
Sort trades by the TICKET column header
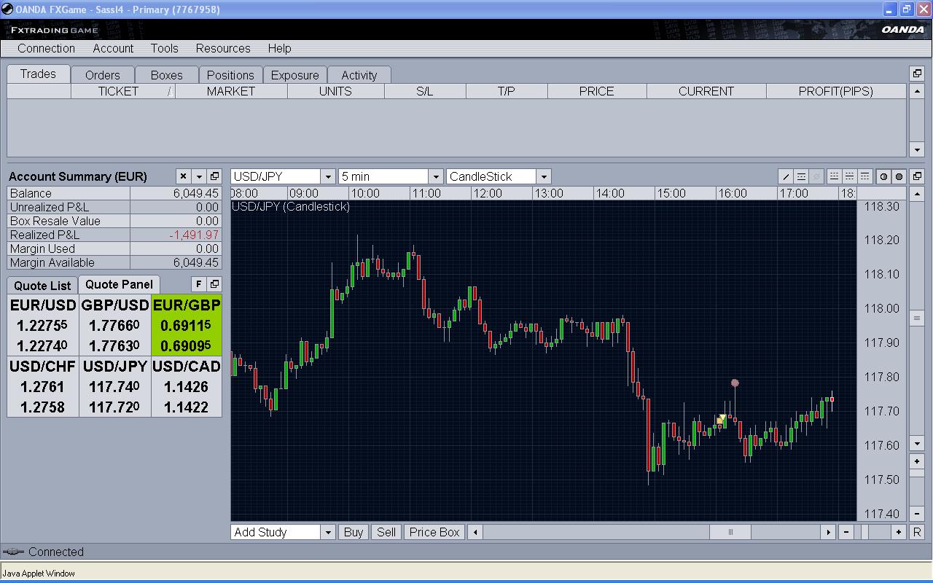tap(123, 91)
